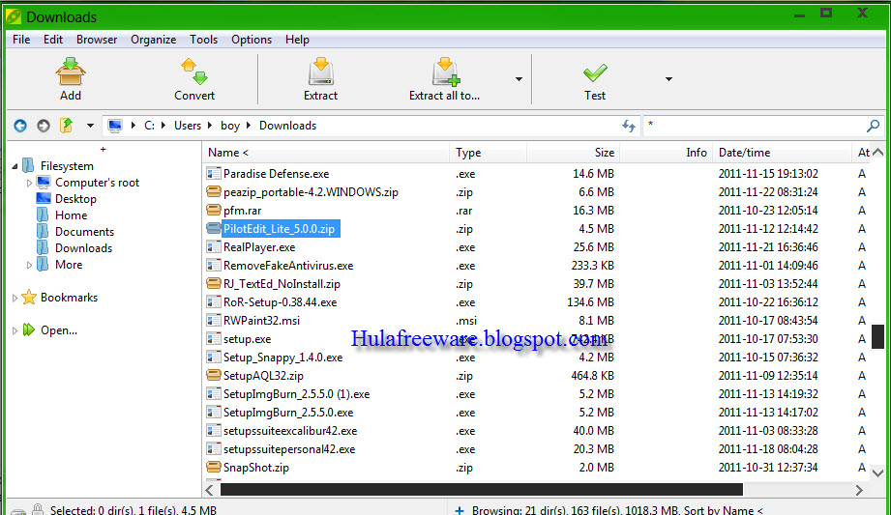Viewport: 891px width, 515px height.
Task: Select peazip_portable-4.2.WINDOWS.zip file name
Action: [x=311, y=192]
